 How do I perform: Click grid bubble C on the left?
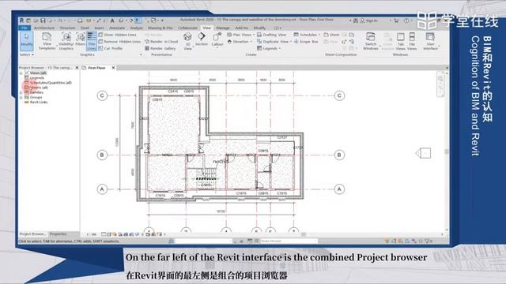(x=102, y=95)
